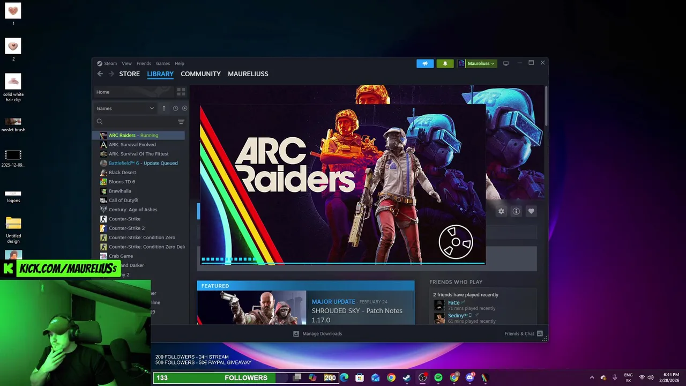Viewport: 686px width, 386px height.
Task: Open Microsoft Store from the taskbar
Action: [x=360, y=378]
